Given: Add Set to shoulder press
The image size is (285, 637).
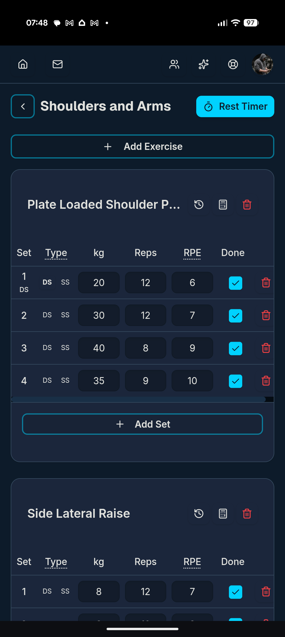Looking at the screenshot, I should [x=142, y=424].
